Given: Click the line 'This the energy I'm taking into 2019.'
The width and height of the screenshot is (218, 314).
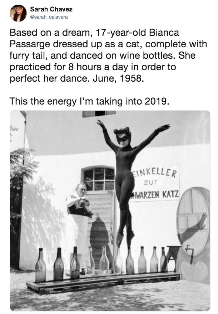Looking at the screenshot, I should (x=89, y=101).
